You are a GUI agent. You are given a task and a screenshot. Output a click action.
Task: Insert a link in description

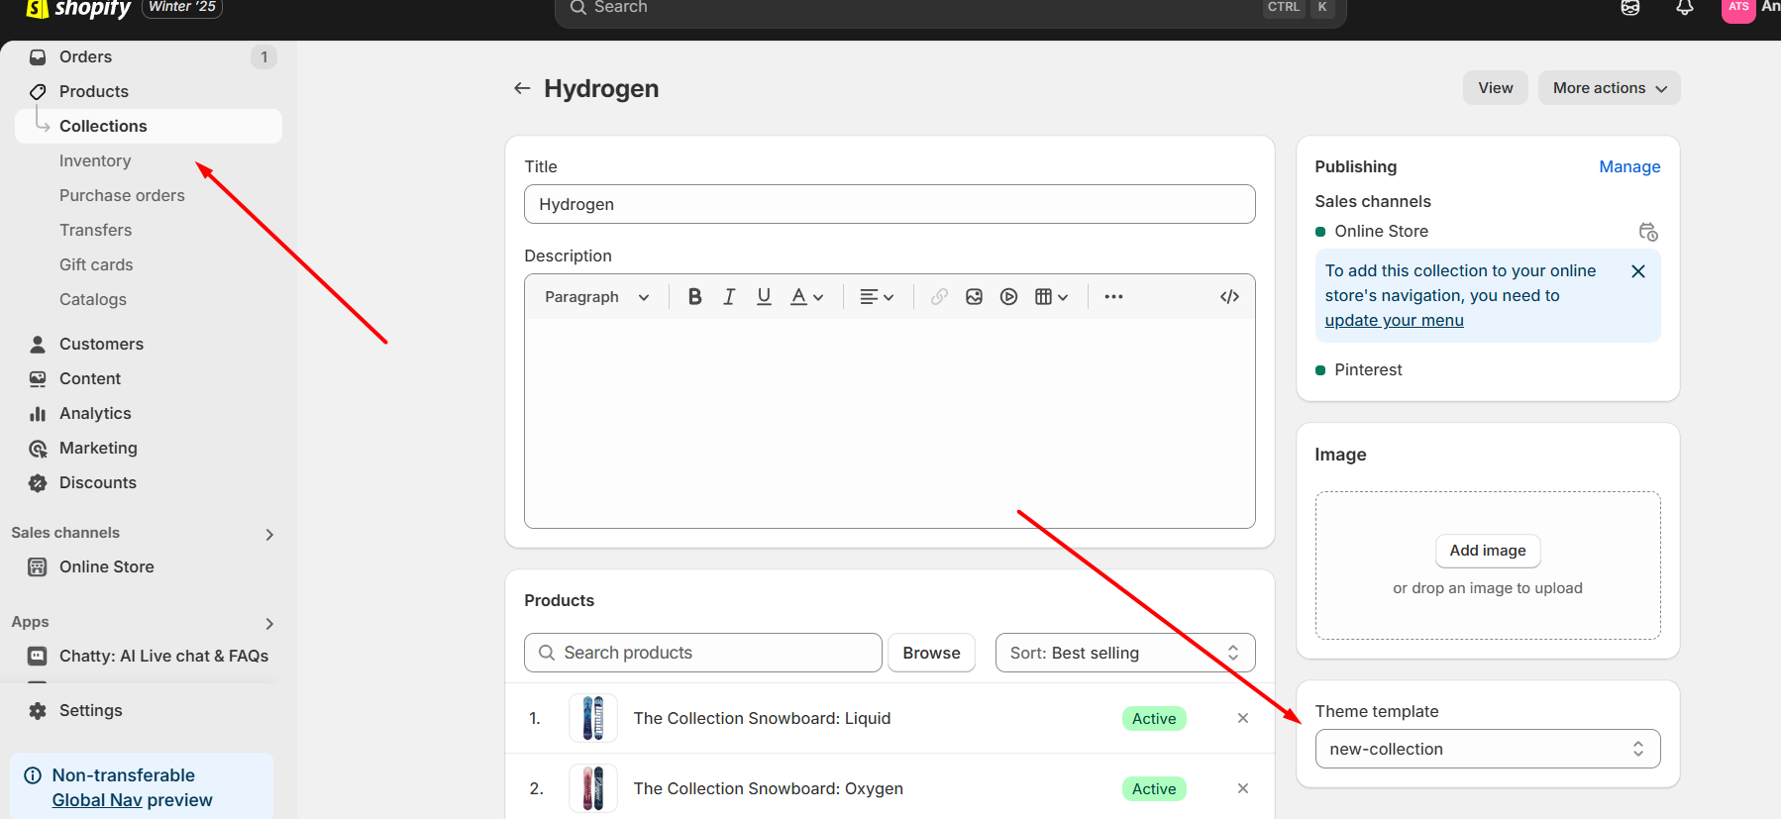(939, 296)
